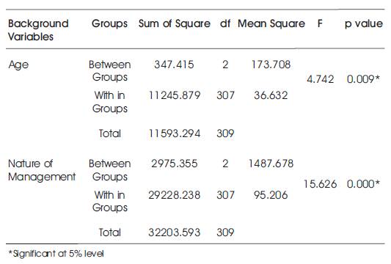
Task: Click the Mean Square column header
Action: coord(271,23)
